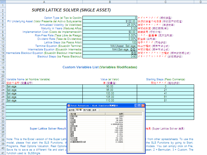The image size is (207, 155).
Task: Click the PV Underlying Asset cell $122.00
Action: pyautogui.click(x=110, y=21)
